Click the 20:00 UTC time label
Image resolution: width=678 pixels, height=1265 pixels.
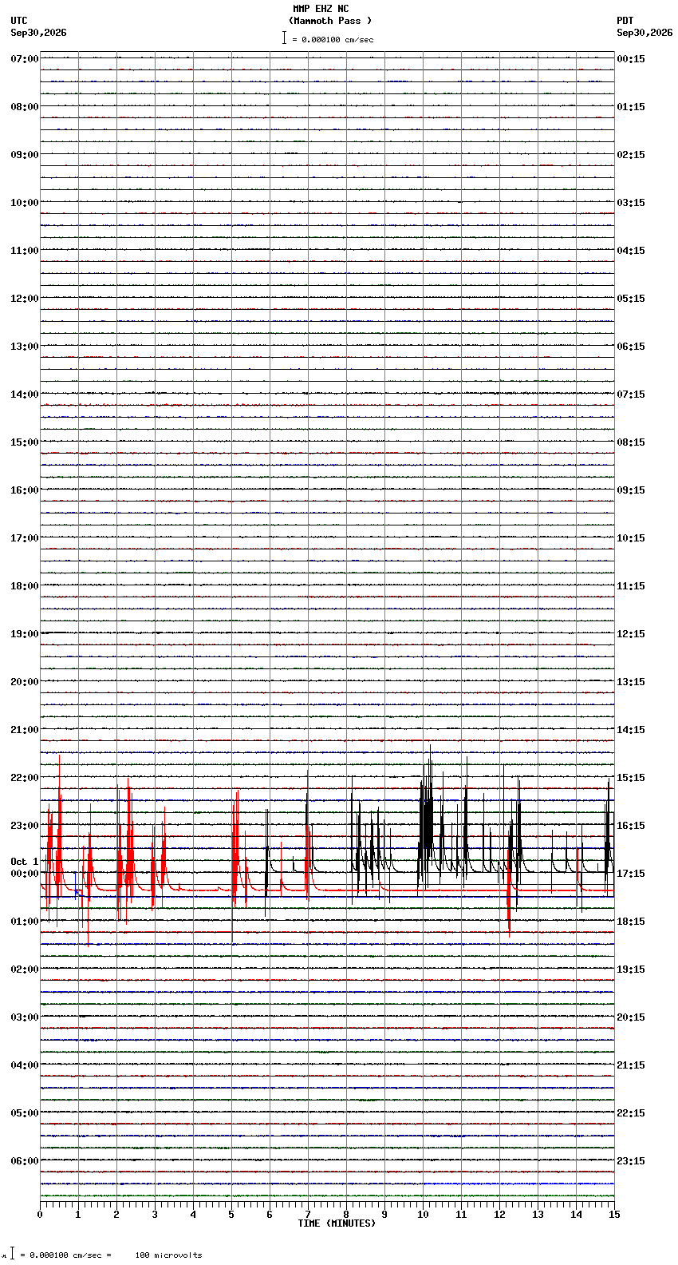[25, 682]
